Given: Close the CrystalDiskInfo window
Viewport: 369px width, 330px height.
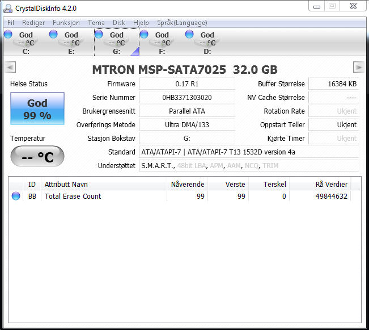Looking at the screenshot, I should (353, 6).
